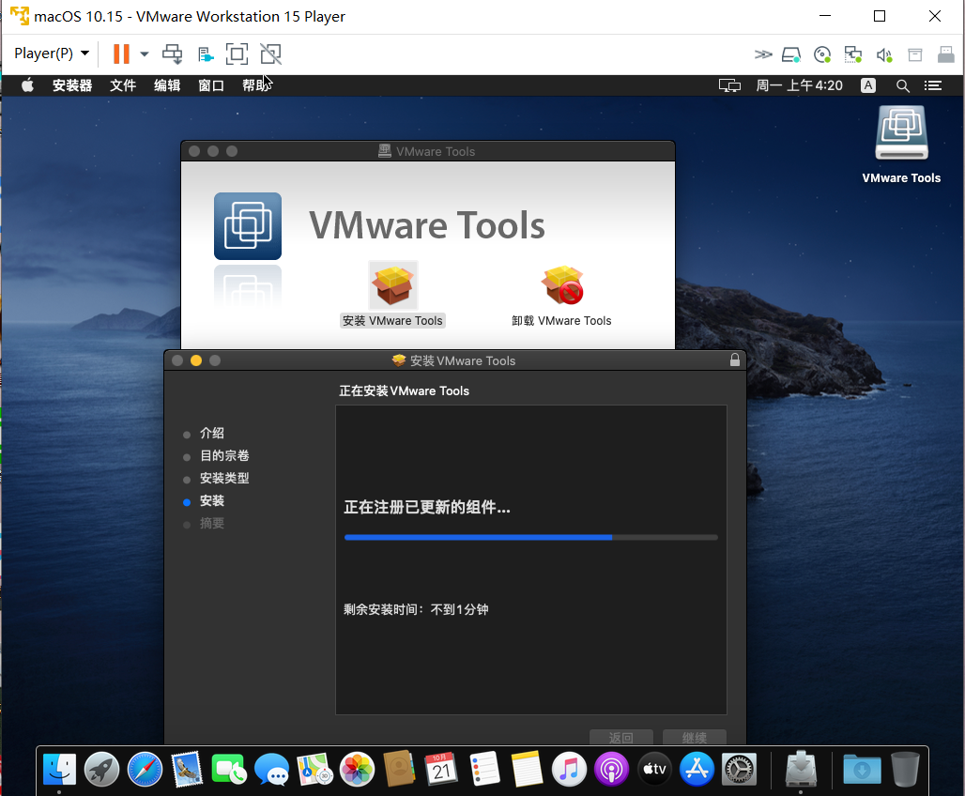The image size is (965, 796).
Task: Open the Trash in dock
Action: (x=905, y=770)
